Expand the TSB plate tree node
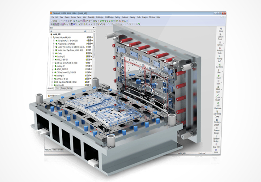 pos(54,41)
